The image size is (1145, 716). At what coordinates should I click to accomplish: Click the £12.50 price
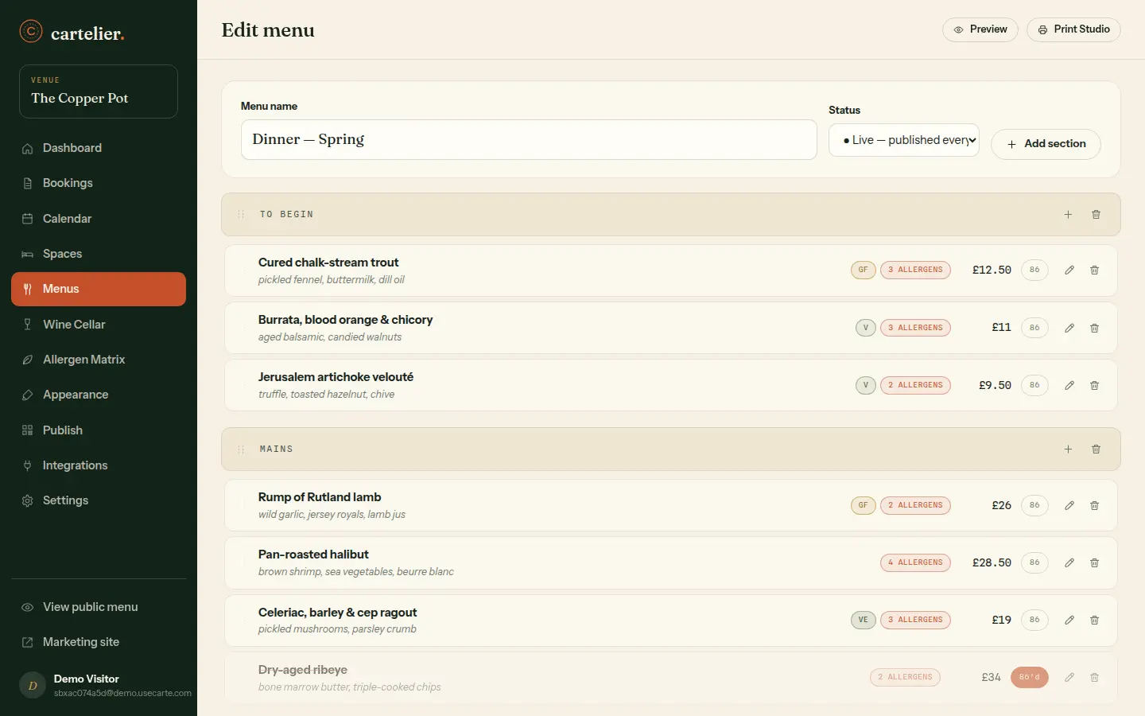992,270
